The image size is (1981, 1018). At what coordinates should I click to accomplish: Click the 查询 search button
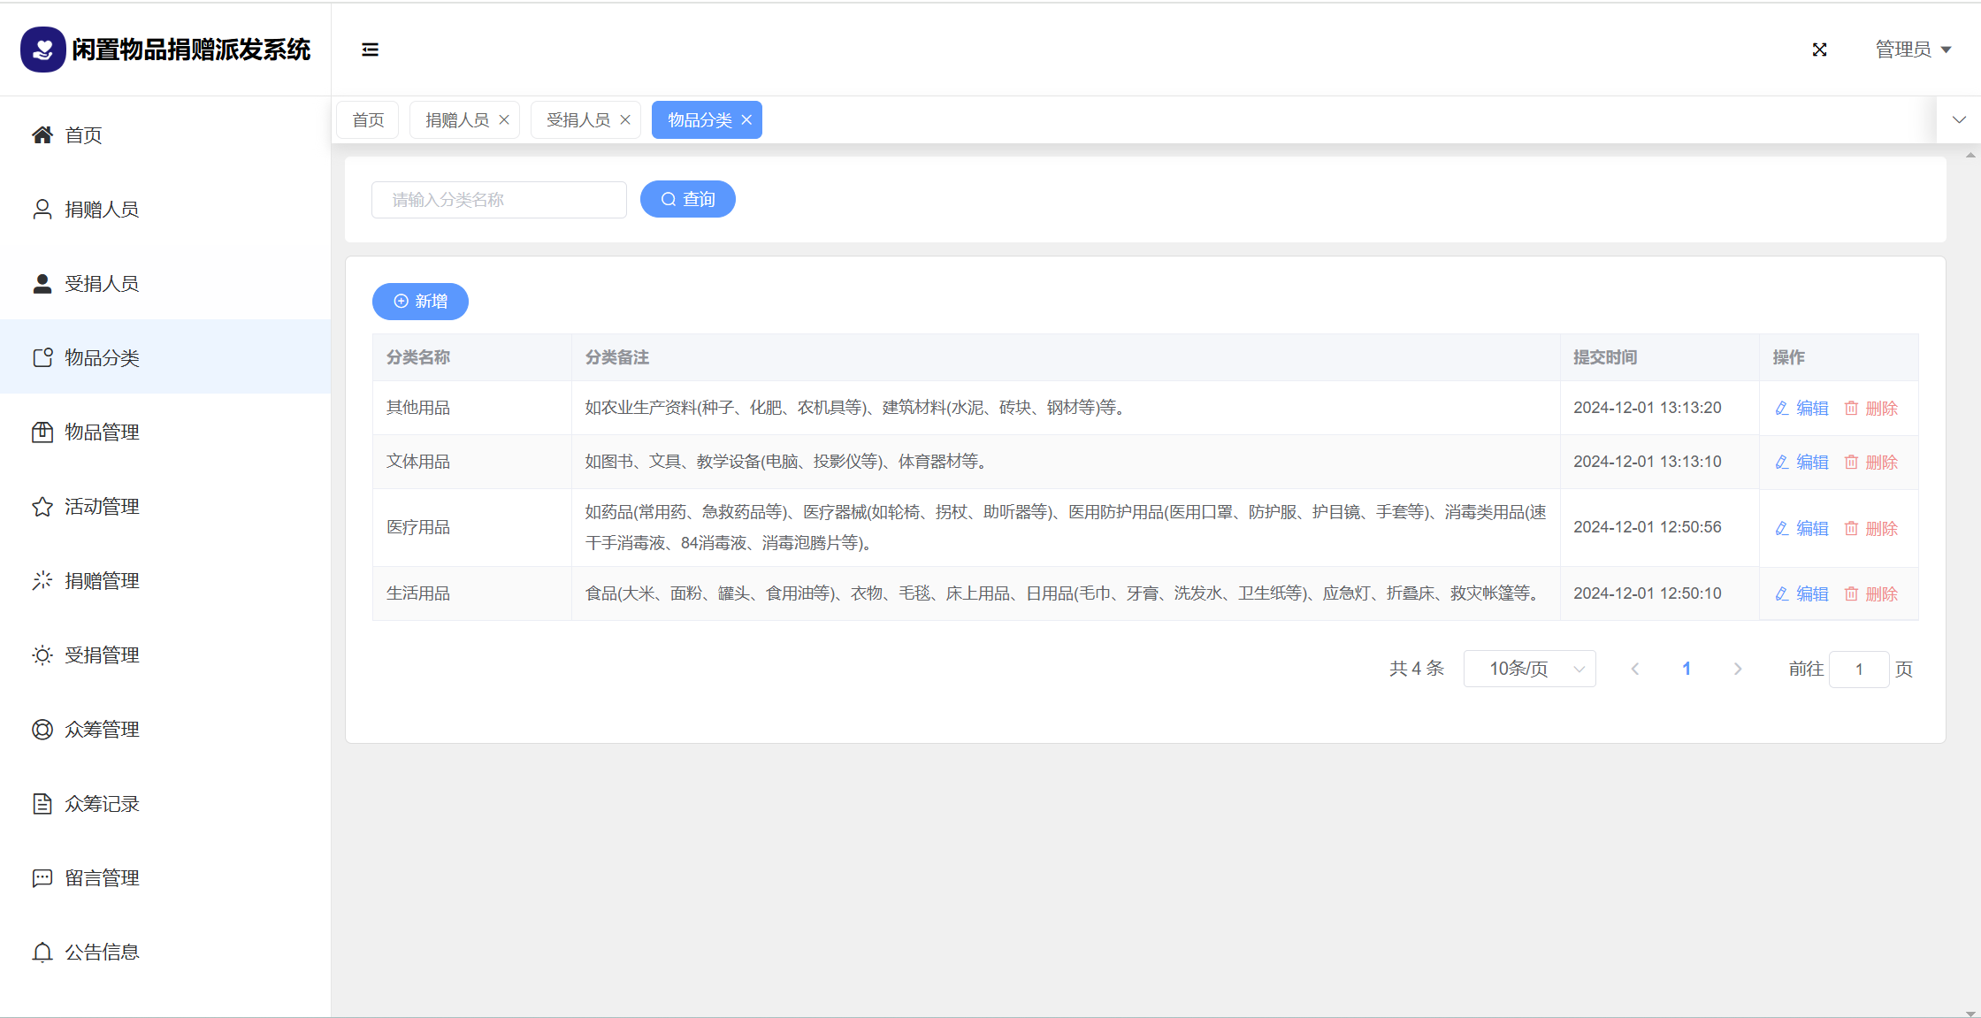pos(687,199)
